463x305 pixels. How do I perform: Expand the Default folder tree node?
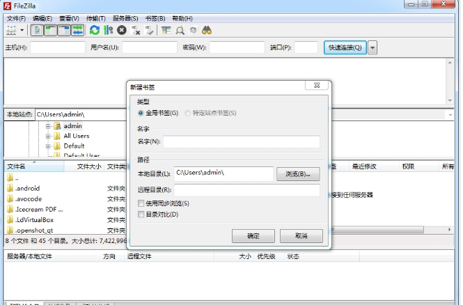click(48, 146)
